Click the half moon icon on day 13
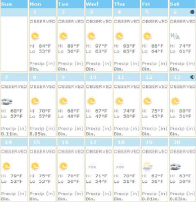196x202 pixels. click(x=192, y=77)
